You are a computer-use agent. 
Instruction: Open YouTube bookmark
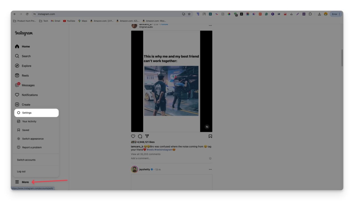69,21
